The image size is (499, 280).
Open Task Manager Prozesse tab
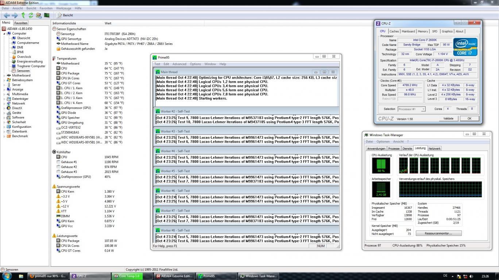coord(394,149)
